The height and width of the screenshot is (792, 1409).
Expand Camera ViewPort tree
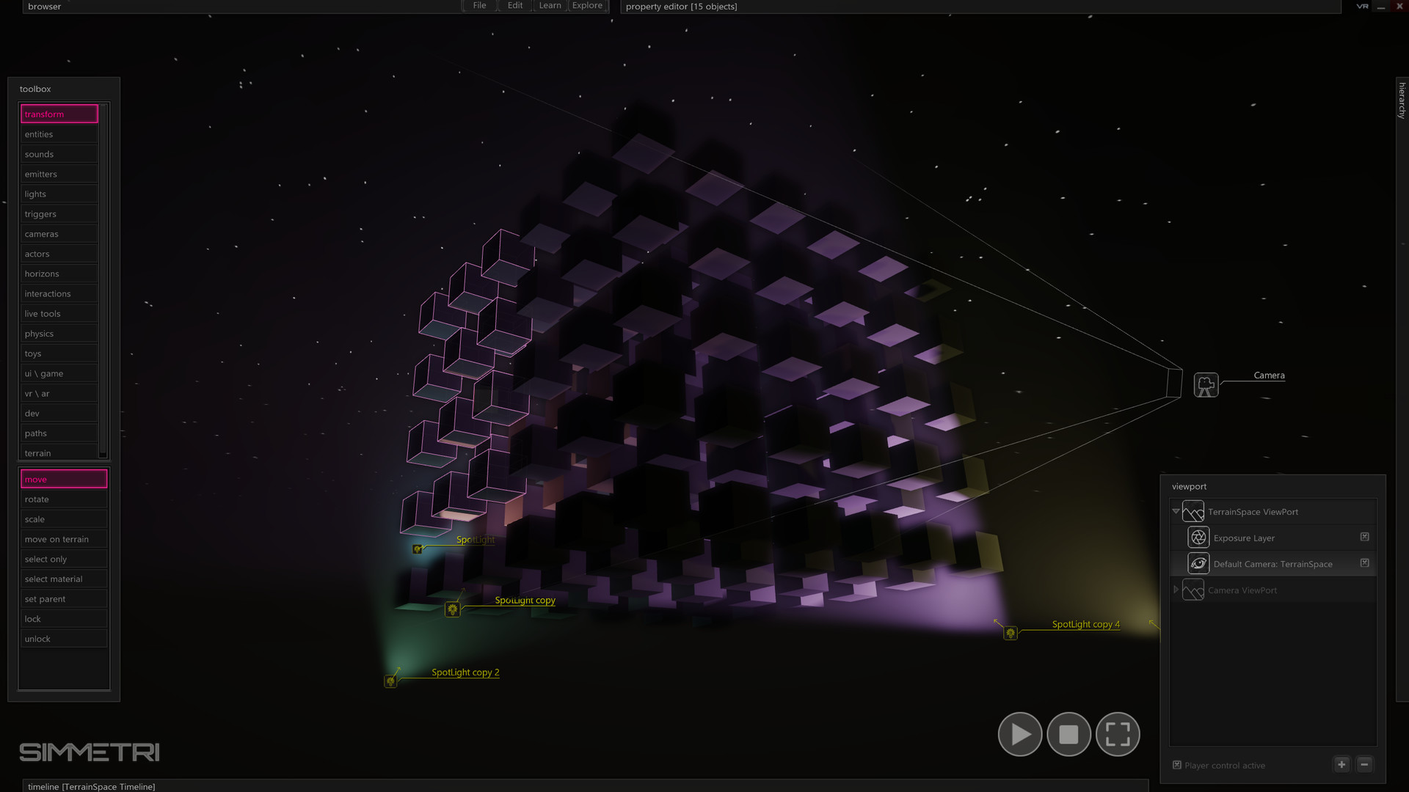coord(1176,590)
